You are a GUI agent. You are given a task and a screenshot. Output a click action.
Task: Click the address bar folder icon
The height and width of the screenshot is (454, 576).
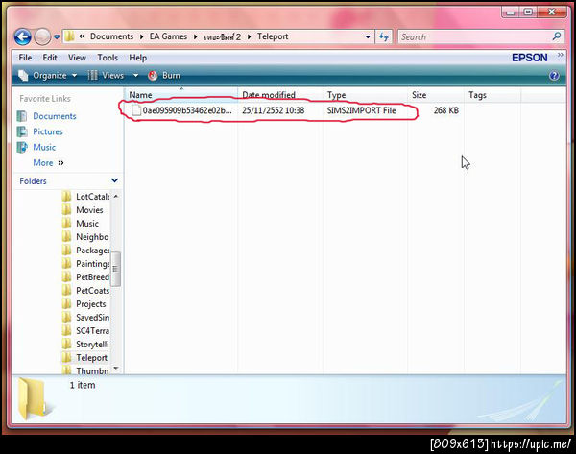(x=69, y=36)
